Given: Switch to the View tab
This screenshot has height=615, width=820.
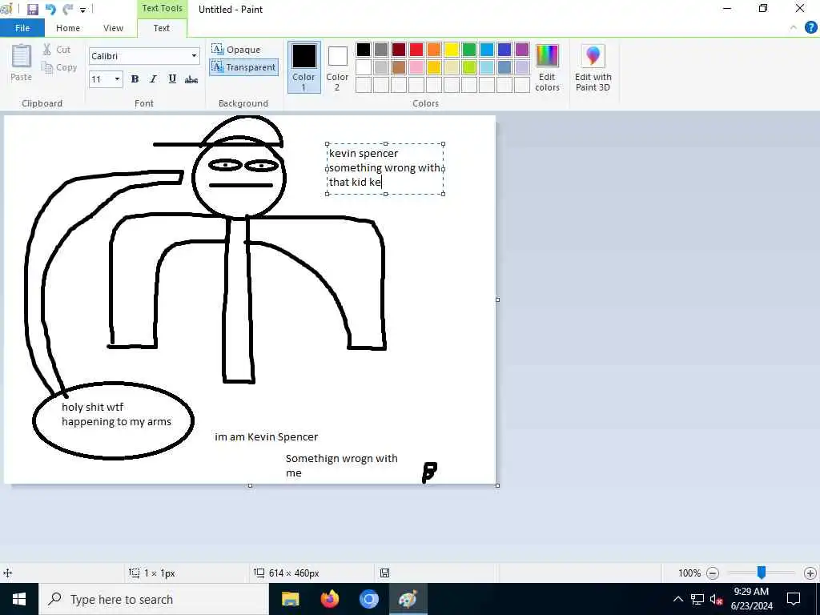Looking at the screenshot, I should click(x=113, y=28).
